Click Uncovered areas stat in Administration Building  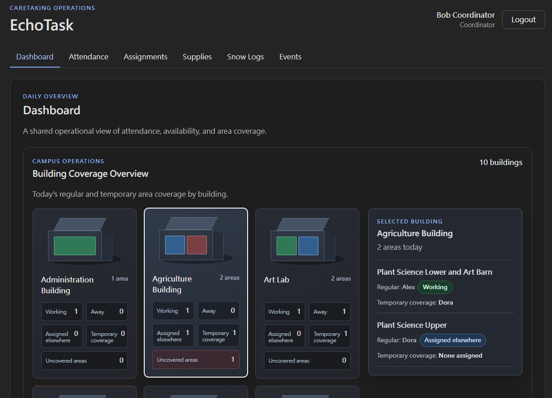click(x=84, y=360)
